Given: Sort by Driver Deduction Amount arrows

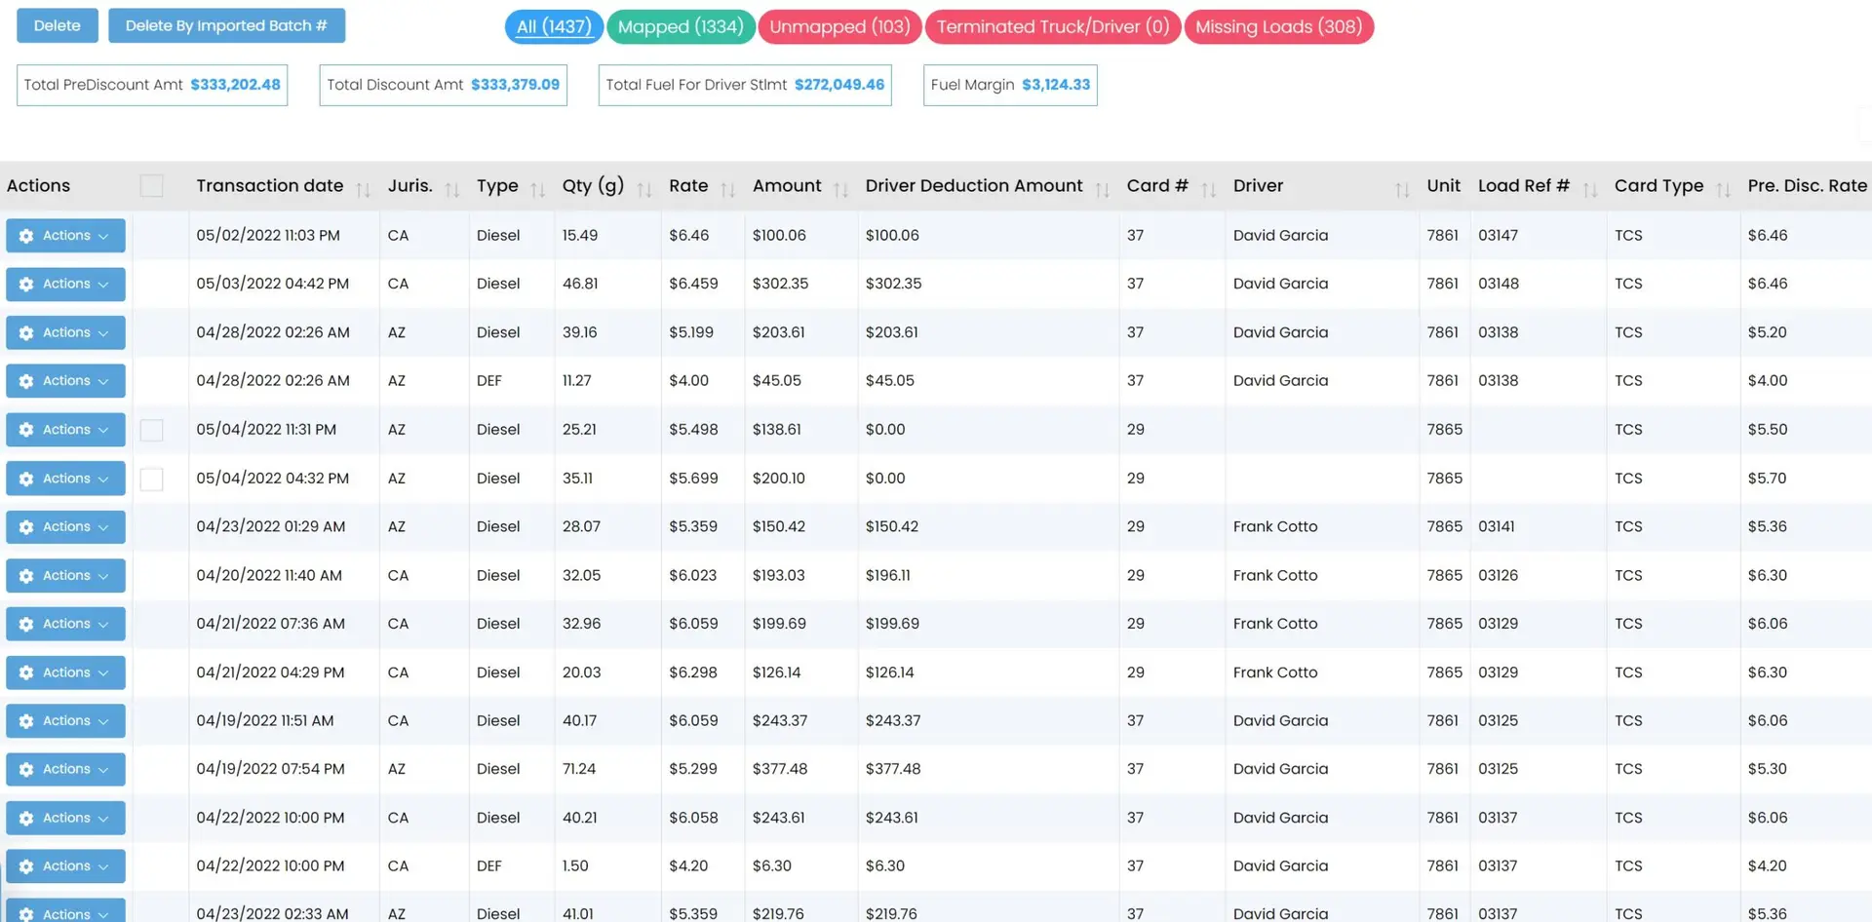Looking at the screenshot, I should point(1102,189).
